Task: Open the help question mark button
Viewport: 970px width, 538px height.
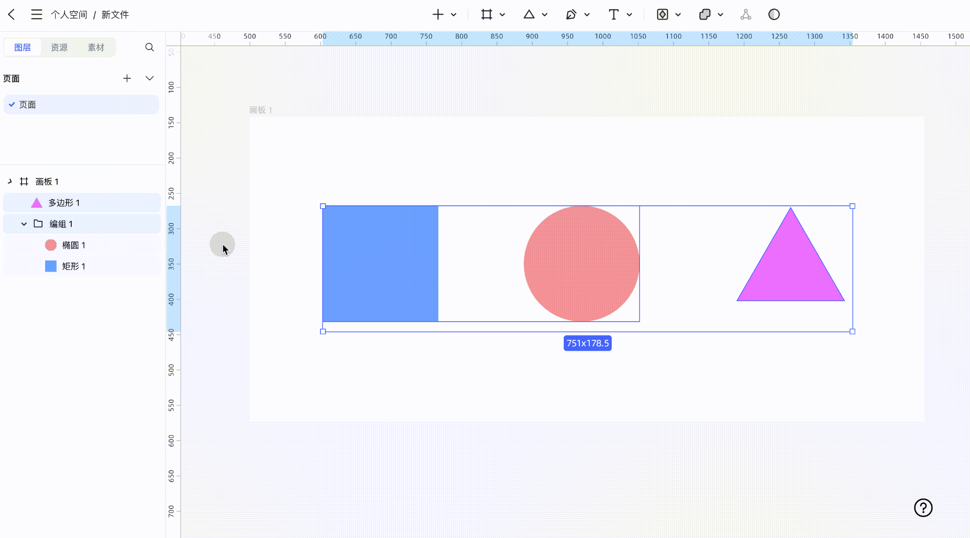Action: (923, 508)
